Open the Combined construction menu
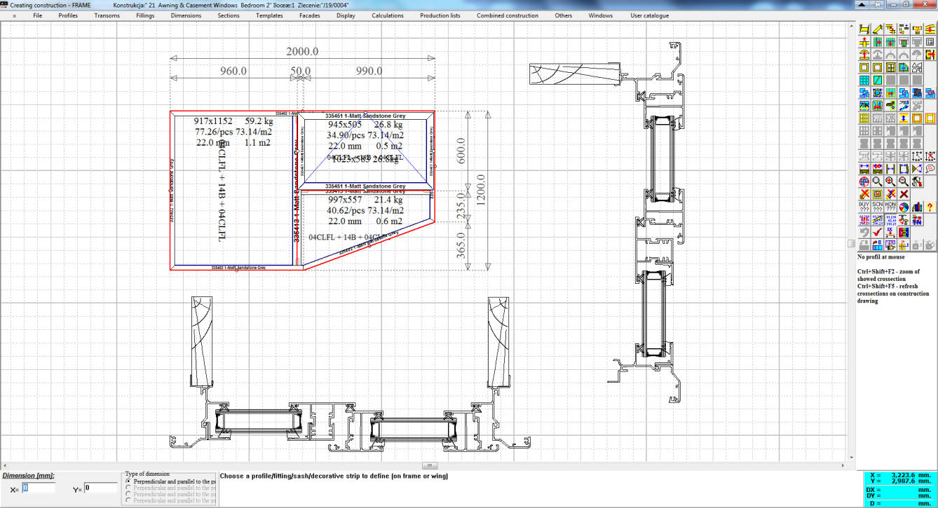Viewport: 938px width, 508px height. pyautogui.click(x=508, y=15)
